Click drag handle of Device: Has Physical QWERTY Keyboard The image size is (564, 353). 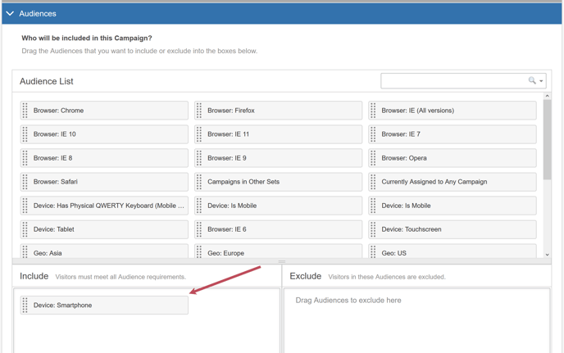25,206
